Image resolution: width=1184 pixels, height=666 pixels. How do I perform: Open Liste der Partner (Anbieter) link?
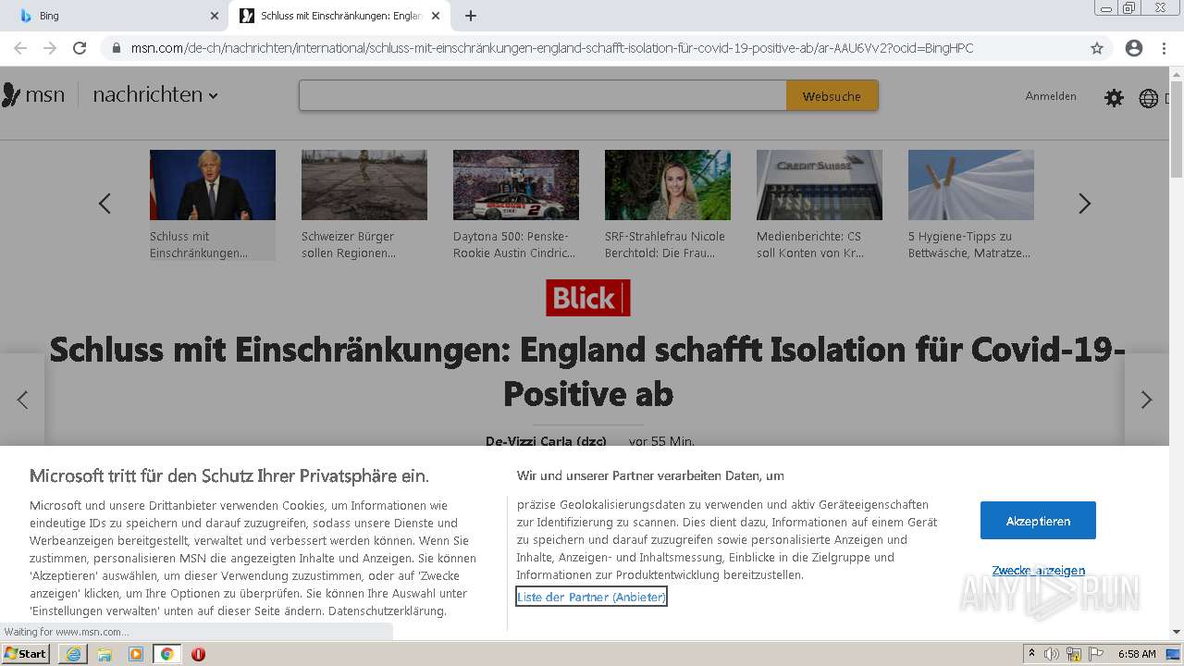(x=591, y=597)
